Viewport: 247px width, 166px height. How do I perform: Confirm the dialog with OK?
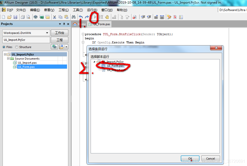coord(190,159)
